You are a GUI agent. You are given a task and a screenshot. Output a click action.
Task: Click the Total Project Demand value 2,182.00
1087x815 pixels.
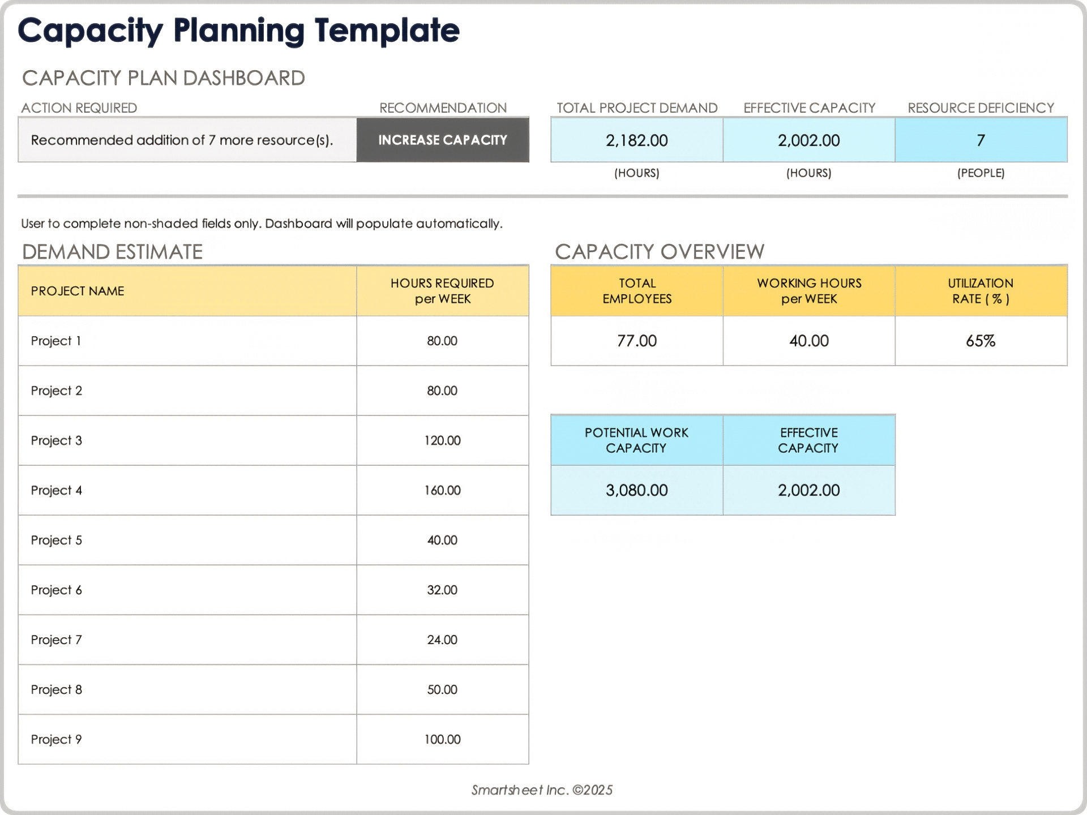point(636,140)
